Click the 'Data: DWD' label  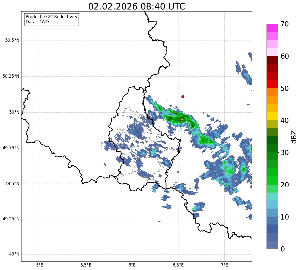(37, 22)
